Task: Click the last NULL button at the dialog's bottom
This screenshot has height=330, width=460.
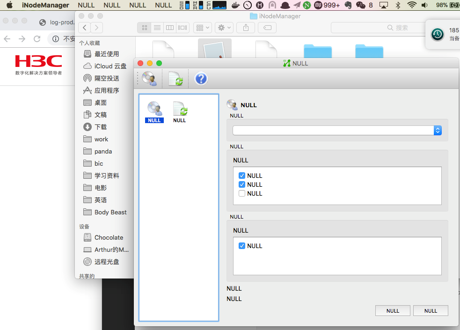Action: tap(431, 311)
